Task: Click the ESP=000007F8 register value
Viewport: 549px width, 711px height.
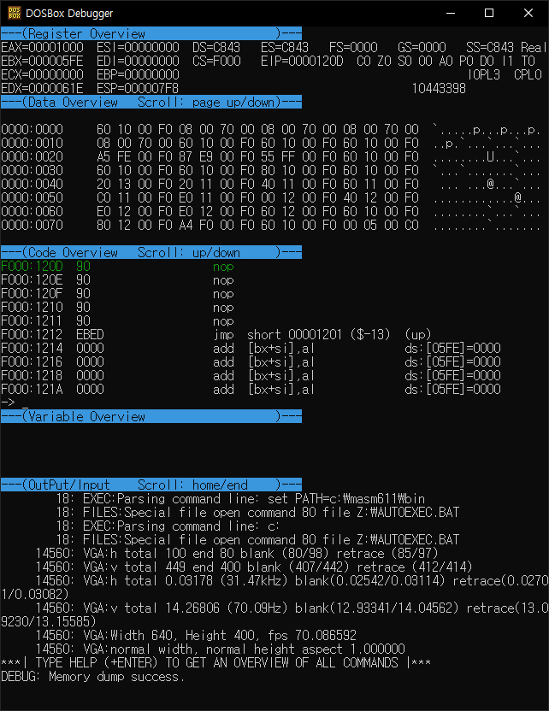Action: 138,88
